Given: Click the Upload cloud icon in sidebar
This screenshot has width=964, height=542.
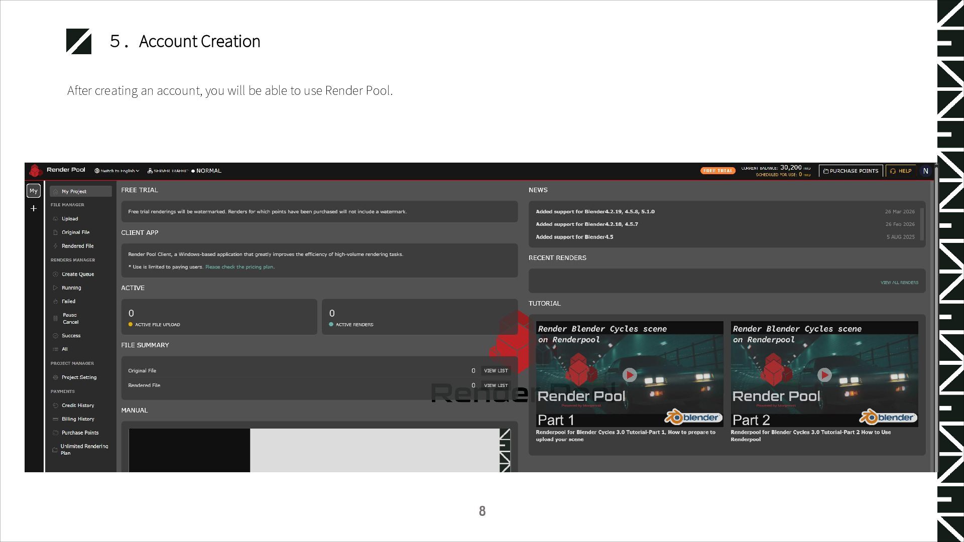Looking at the screenshot, I should click(55, 219).
